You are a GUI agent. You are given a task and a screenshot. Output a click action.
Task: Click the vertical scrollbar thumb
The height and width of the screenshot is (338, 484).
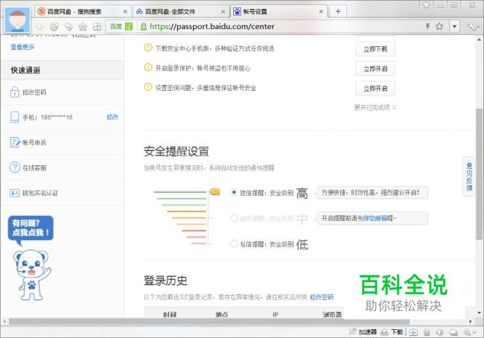[x=479, y=173]
